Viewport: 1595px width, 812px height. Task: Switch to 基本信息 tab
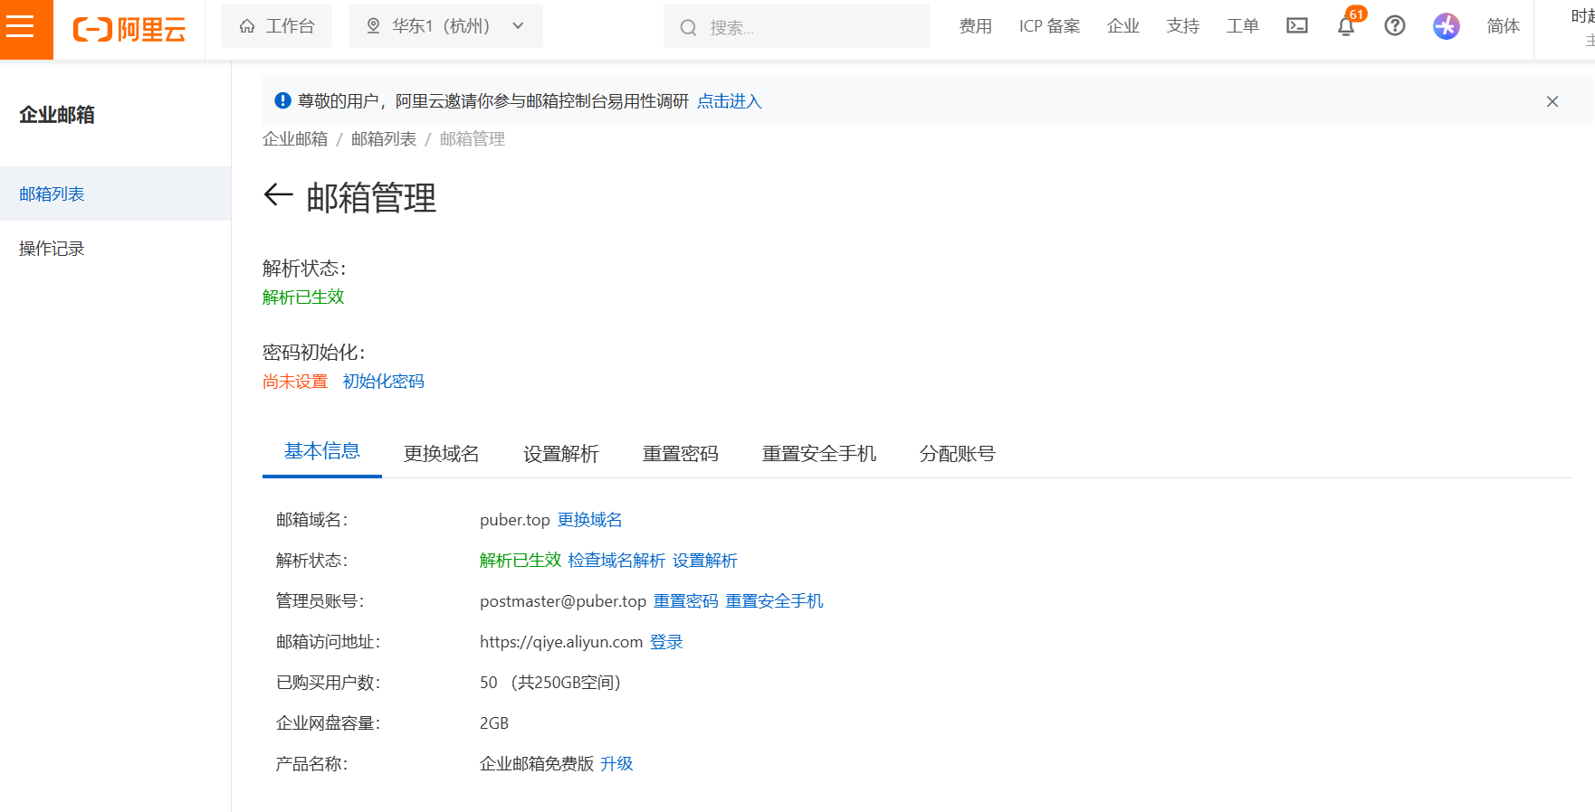322,451
